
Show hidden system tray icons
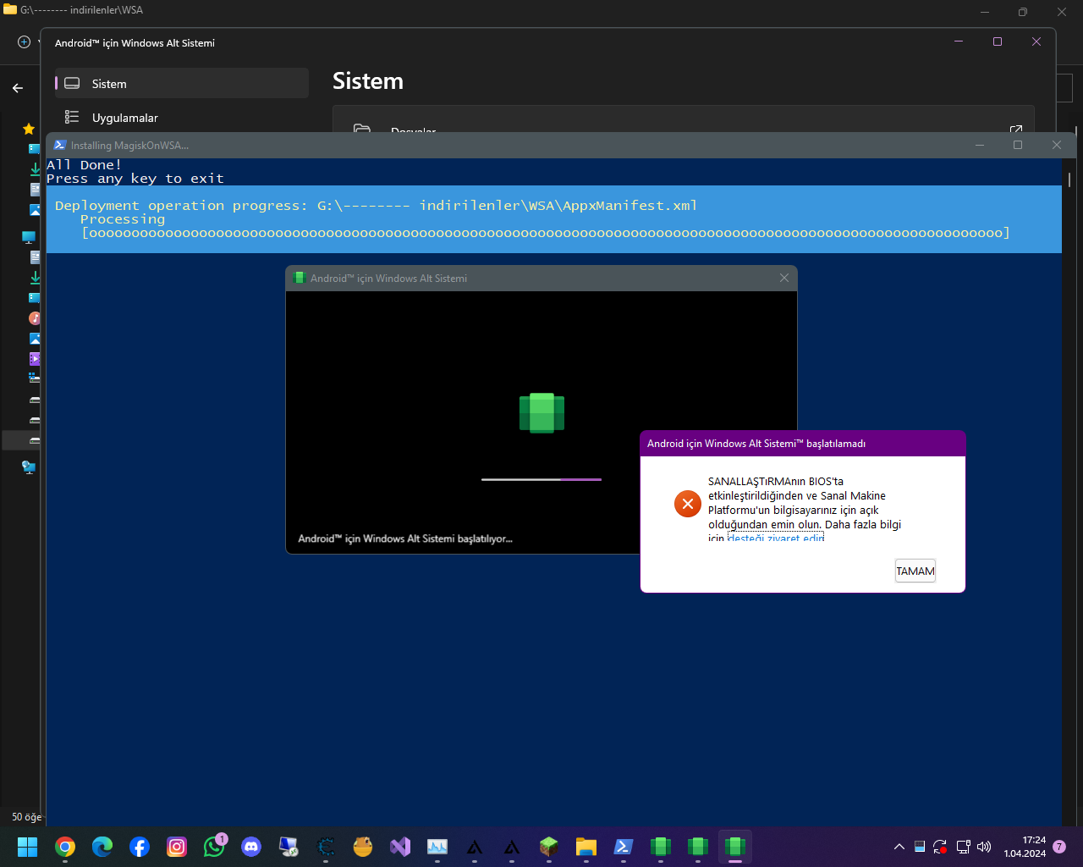[x=899, y=847]
